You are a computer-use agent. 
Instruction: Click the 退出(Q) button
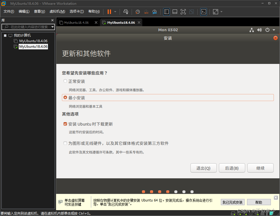(203, 168)
